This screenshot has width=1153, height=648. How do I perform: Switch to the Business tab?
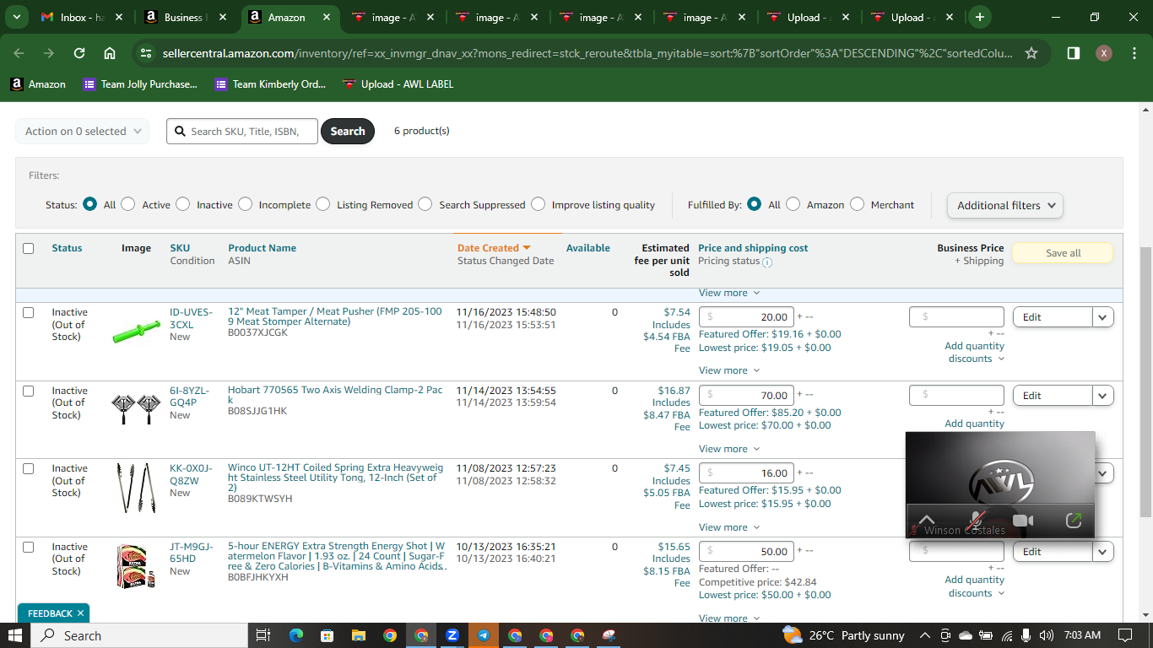[184, 17]
